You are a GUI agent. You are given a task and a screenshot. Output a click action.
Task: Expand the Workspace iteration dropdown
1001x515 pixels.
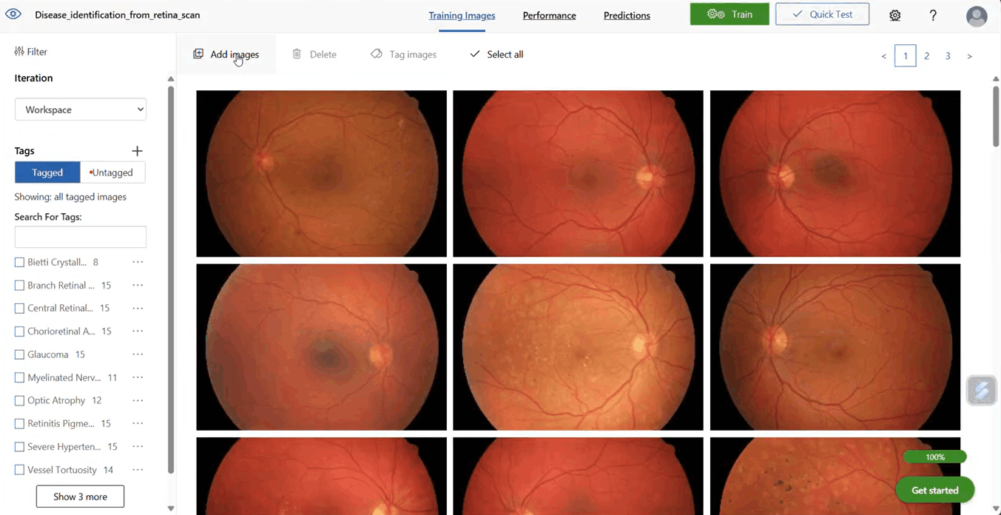click(81, 110)
